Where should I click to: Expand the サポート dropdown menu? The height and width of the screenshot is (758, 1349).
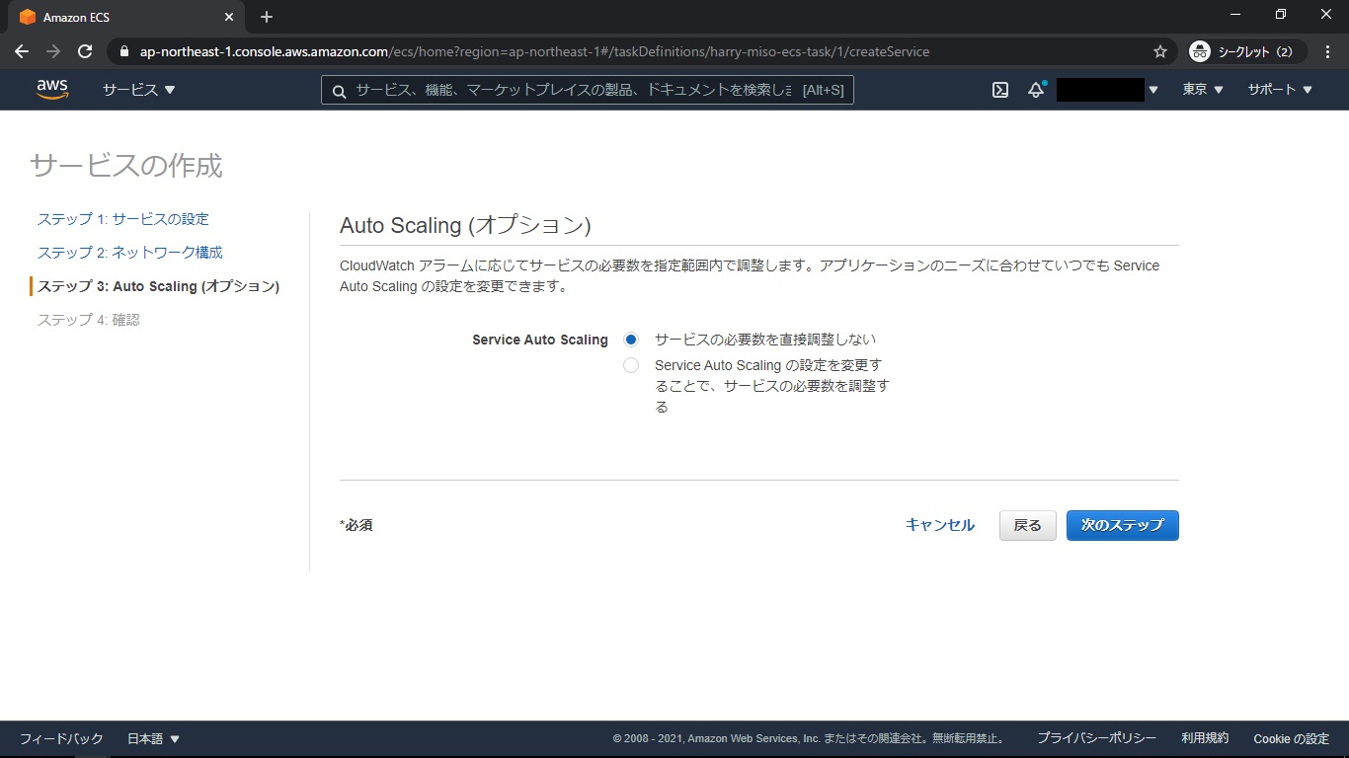tap(1280, 90)
